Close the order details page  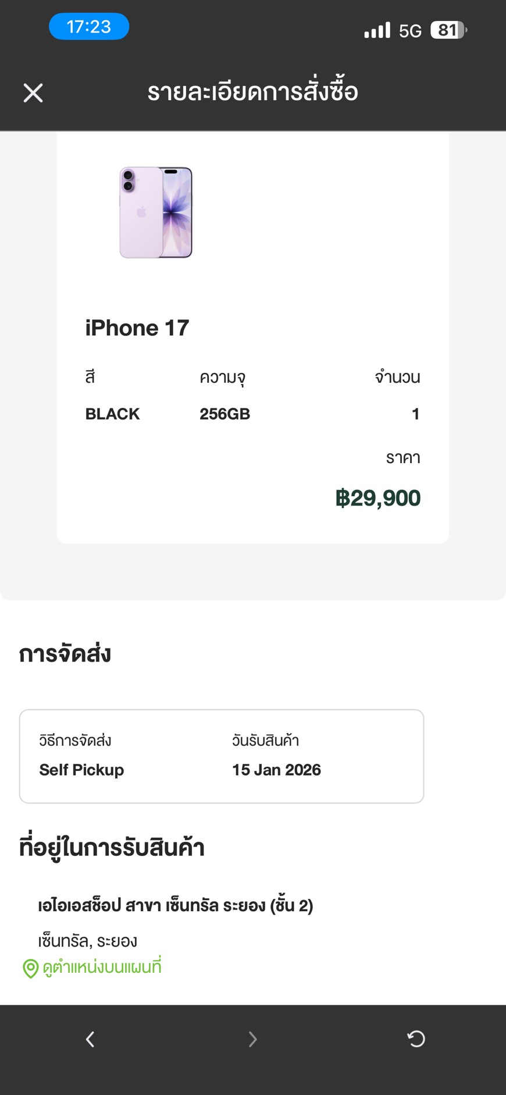click(x=33, y=93)
